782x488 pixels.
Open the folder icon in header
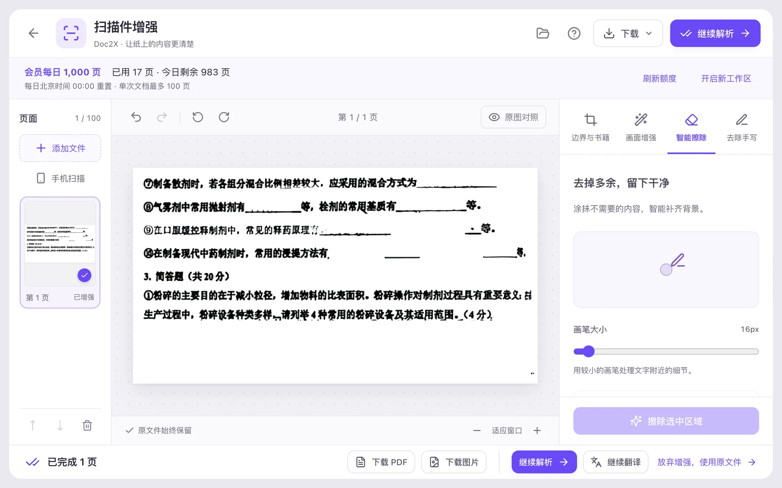pos(543,33)
